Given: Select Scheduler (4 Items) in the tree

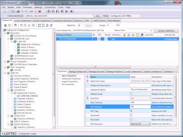Looking at the screenshot, I should 29,53.
